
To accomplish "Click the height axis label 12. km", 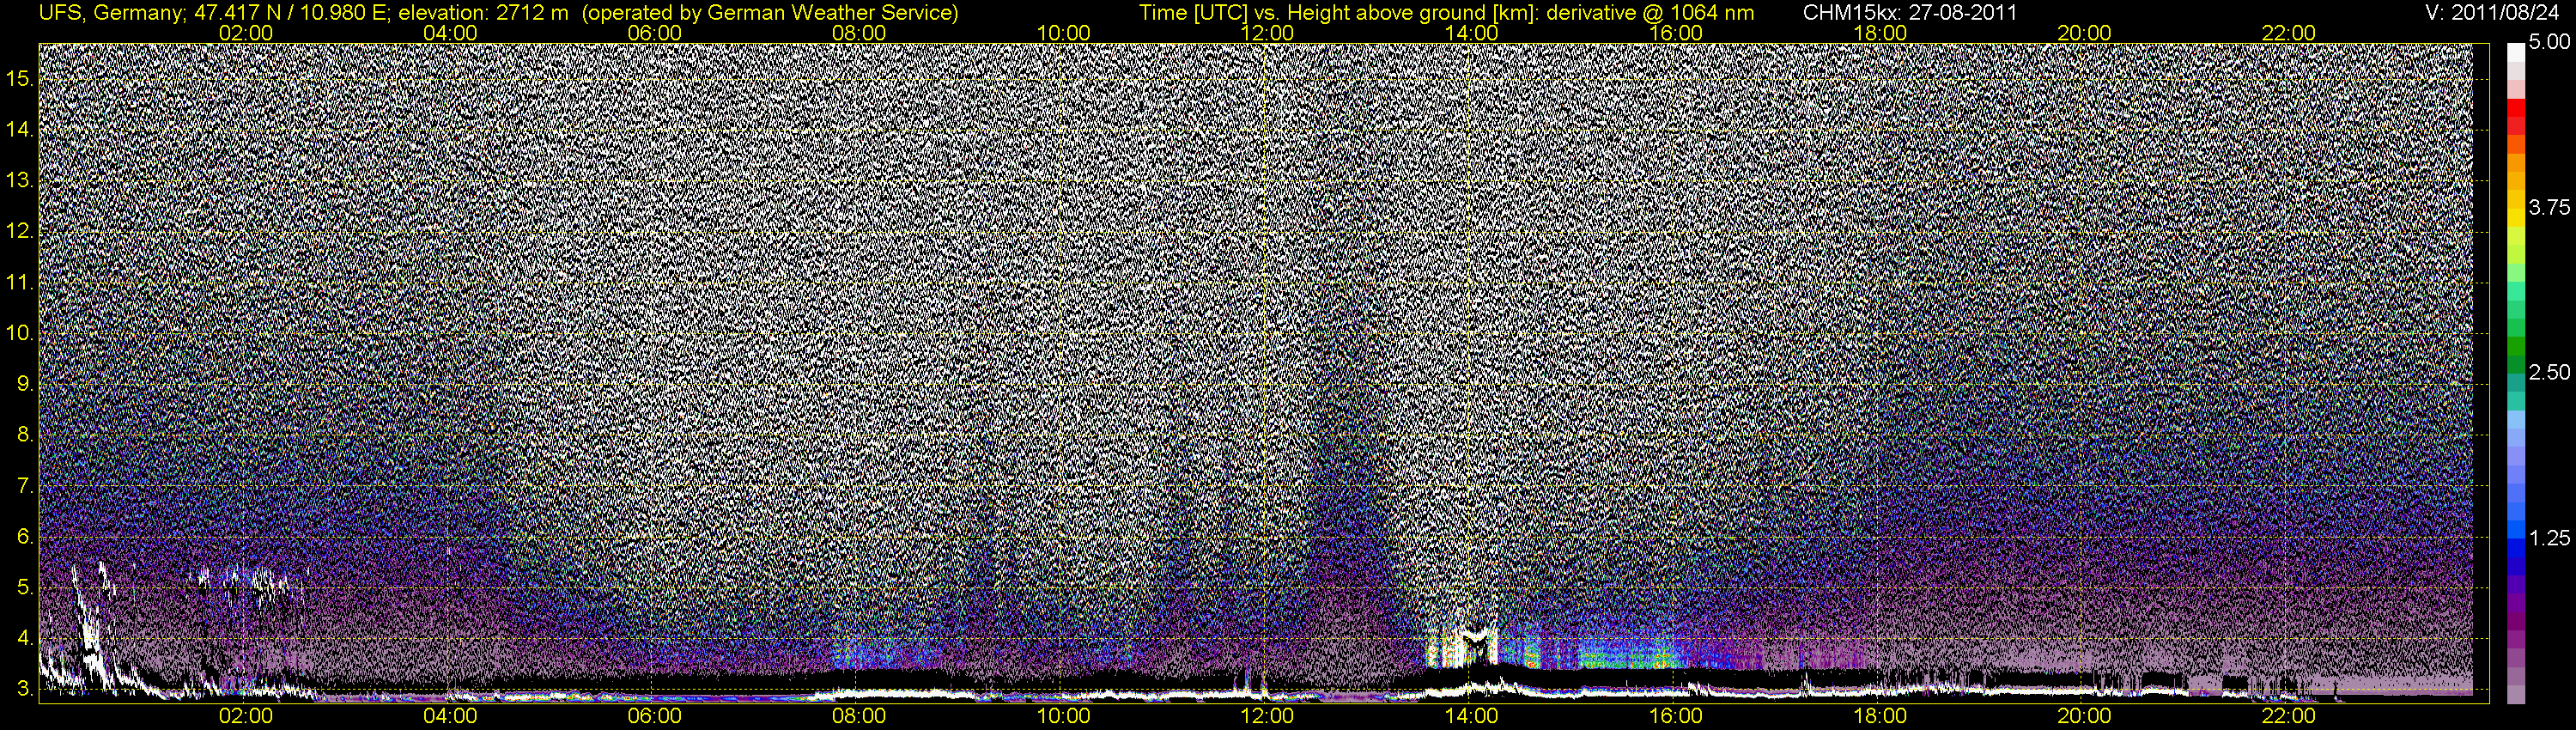I will coord(20,232).
